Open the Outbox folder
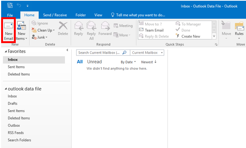The height and width of the screenshot is (148, 246). [14, 126]
